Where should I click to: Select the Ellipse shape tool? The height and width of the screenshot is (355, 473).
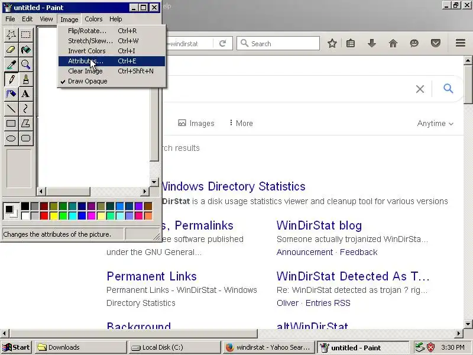(x=11, y=138)
